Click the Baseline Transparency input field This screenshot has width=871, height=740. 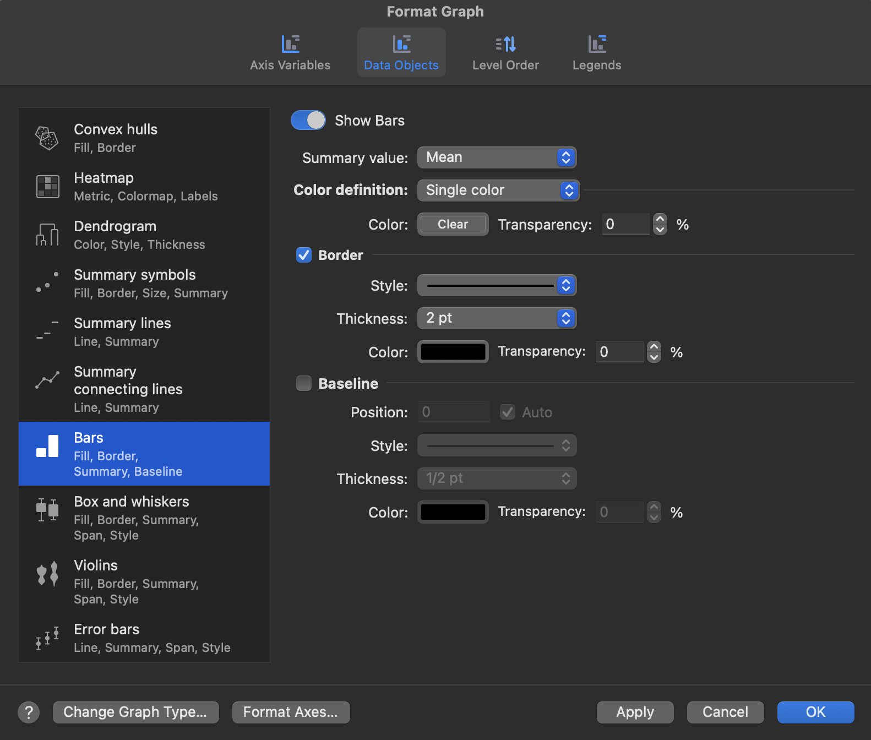tap(619, 512)
